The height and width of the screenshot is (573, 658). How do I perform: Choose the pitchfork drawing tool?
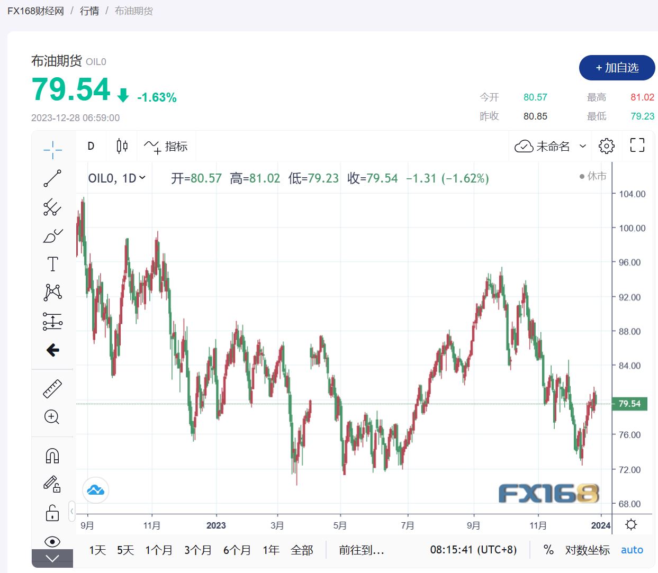click(52, 207)
